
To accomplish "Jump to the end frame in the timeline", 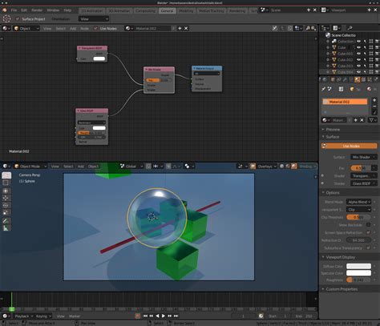I will (176, 316).
